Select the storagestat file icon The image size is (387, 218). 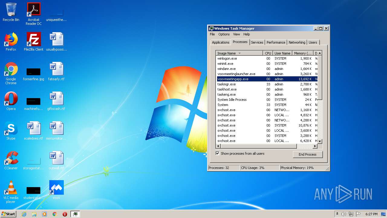pyautogui.click(x=34, y=162)
